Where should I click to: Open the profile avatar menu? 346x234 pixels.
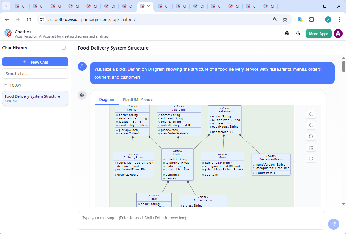point(338,33)
